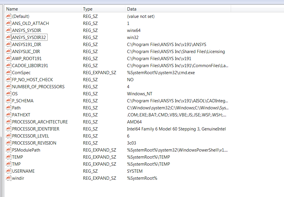Click the icon next to Path value

coord(8,108)
